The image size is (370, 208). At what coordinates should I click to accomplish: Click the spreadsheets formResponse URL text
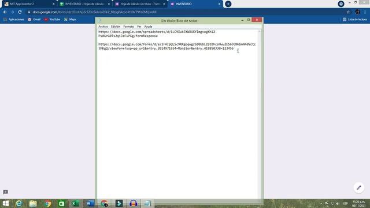(157, 34)
